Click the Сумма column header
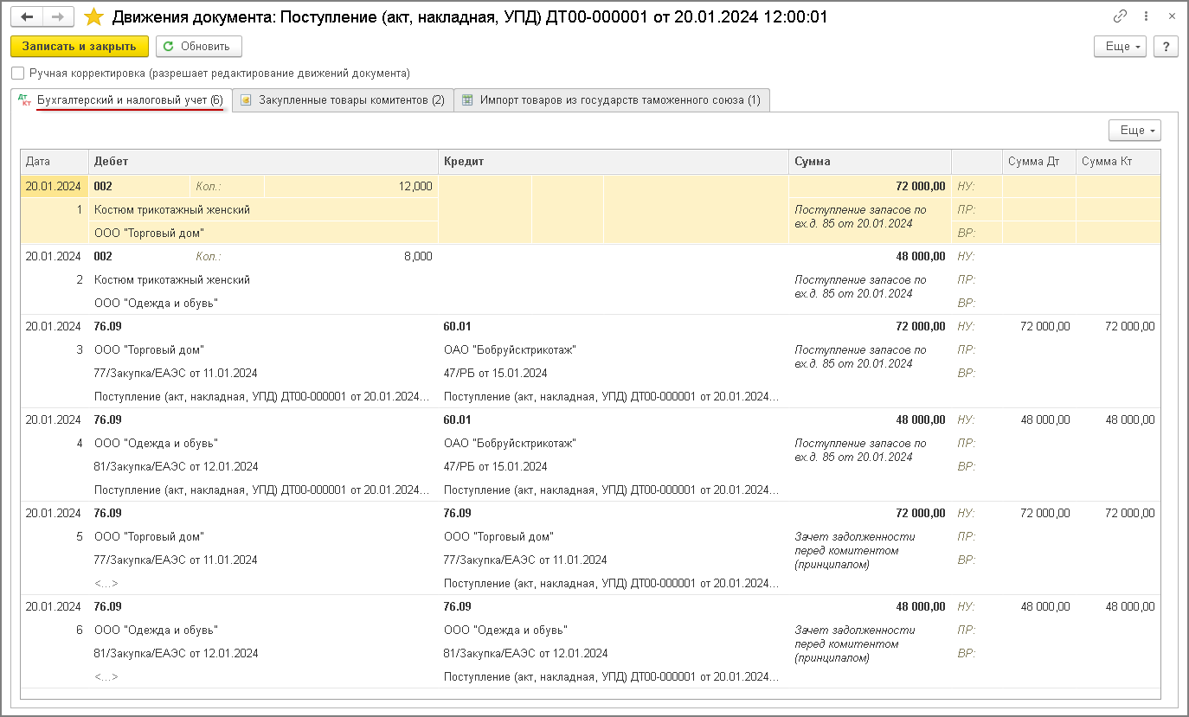Image resolution: width=1189 pixels, height=717 pixels. click(x=870, y=162)
